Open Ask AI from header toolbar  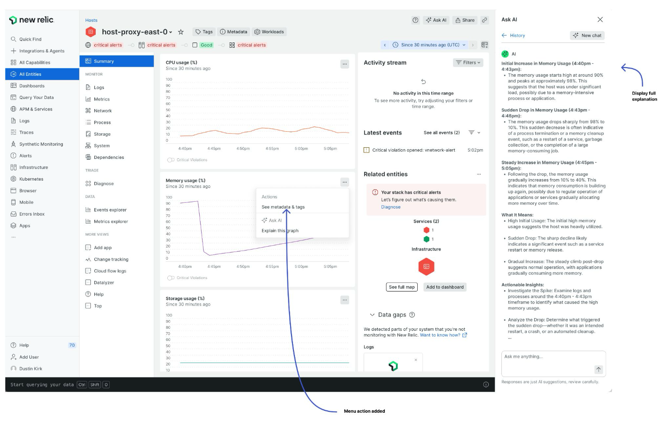436,20
